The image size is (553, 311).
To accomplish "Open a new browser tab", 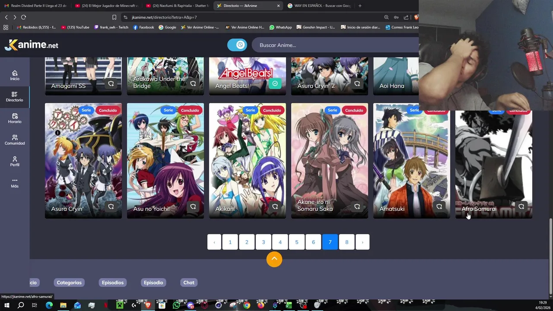I will 360,6.
